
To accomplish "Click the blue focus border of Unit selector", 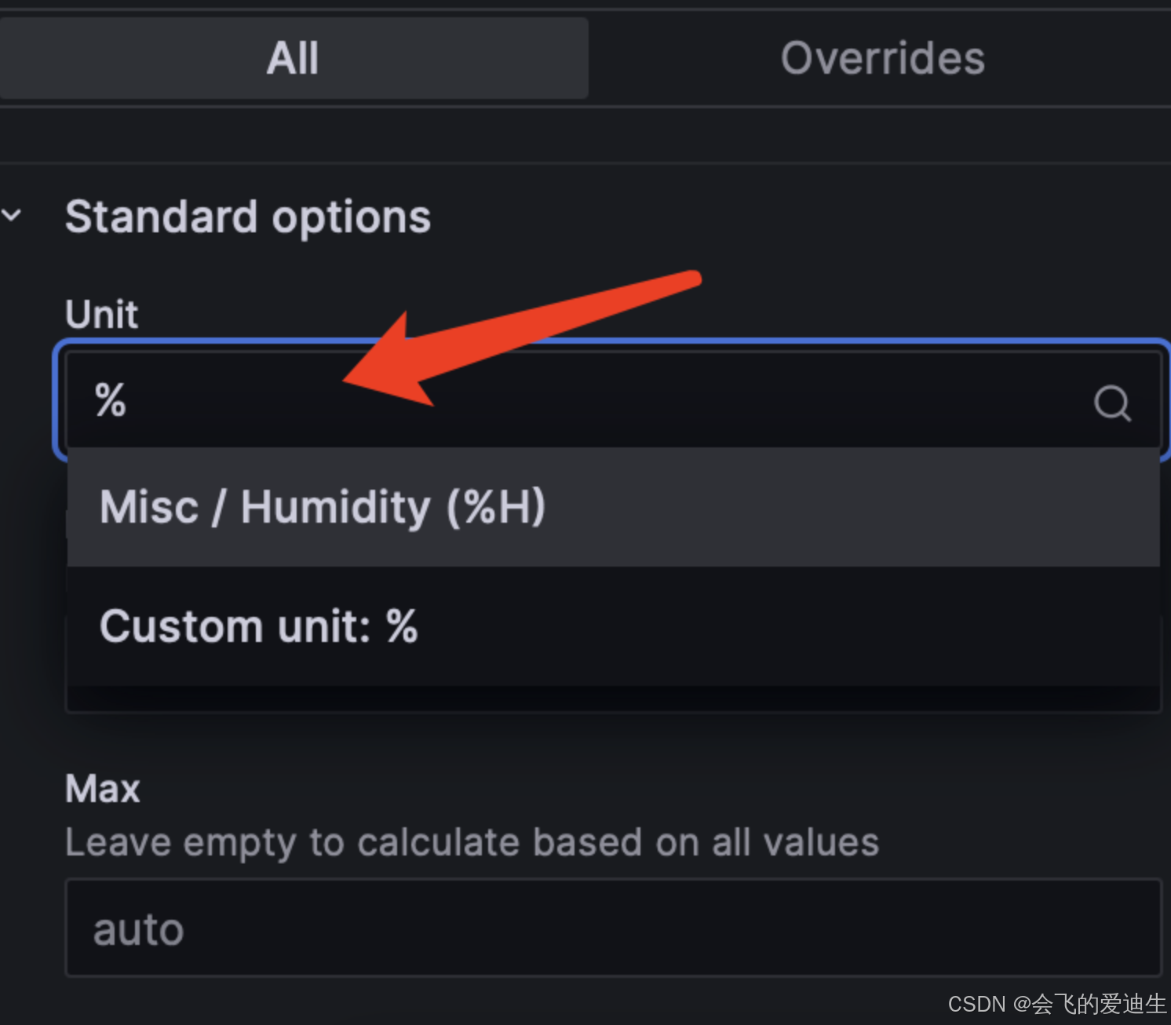I will [612, 342].
